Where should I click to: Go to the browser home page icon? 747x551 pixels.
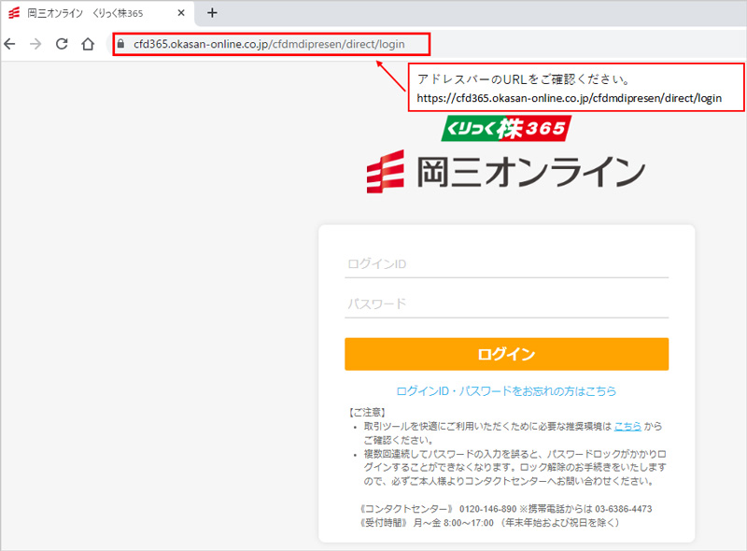[88, 44]
